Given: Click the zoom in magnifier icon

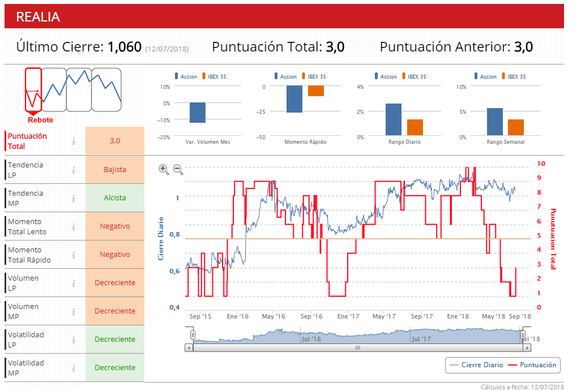Looking at the screenshot, I should (164, 170).
